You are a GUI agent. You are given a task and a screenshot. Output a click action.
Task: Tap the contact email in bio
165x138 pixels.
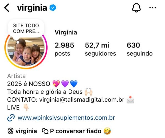(82, 100)
